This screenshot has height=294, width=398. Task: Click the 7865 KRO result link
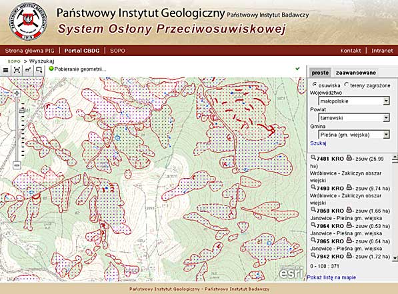[x=330, y=241]
